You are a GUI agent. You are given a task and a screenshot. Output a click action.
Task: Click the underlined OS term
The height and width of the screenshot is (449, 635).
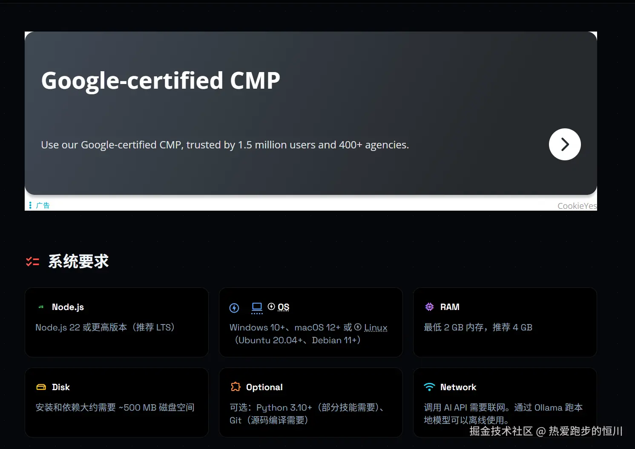pyautogui.click(x=284, y=307)
